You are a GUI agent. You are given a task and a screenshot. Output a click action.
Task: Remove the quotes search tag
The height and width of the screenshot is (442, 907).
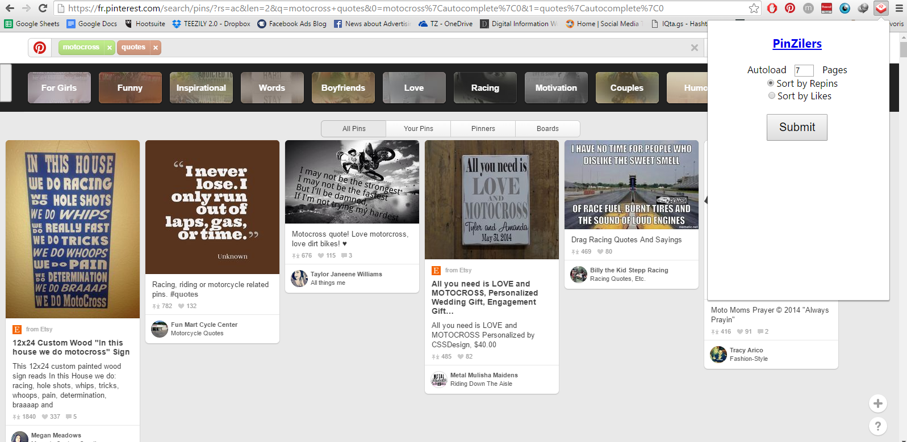click(x=155, y=48)
